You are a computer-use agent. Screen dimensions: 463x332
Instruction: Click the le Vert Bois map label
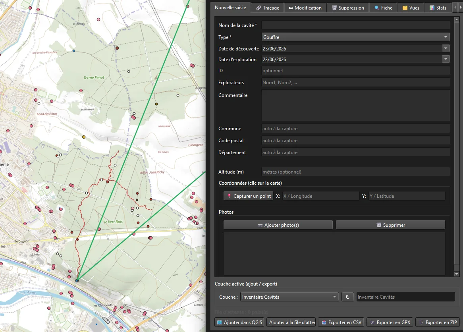[114, 222]
